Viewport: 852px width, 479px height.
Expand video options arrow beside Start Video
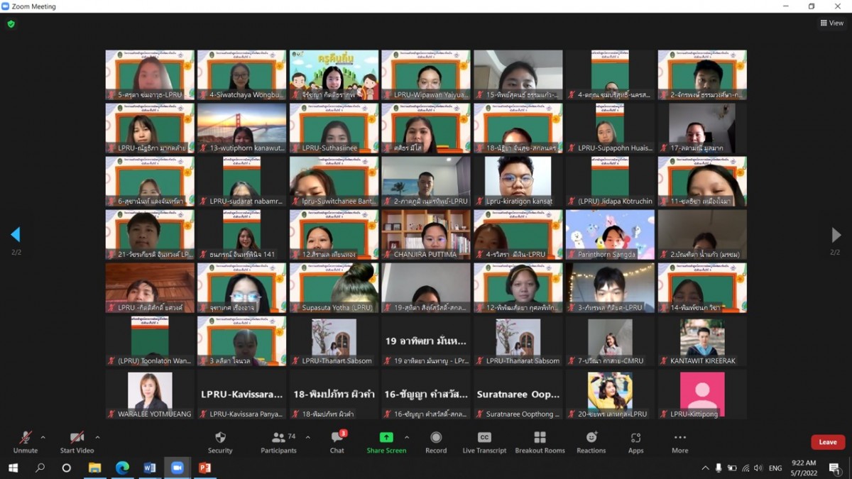[x=97, y=437]
